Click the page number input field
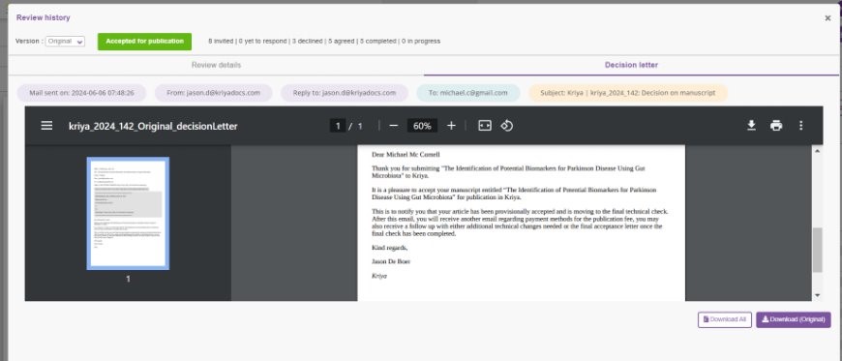Screen dimensions: 842x361 [337, 126]
